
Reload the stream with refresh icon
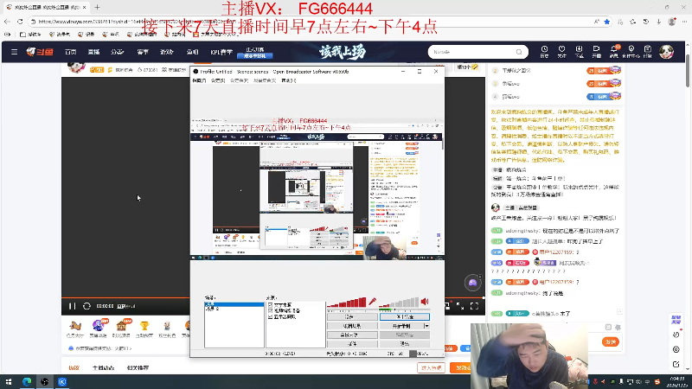(x=87, y=306)
